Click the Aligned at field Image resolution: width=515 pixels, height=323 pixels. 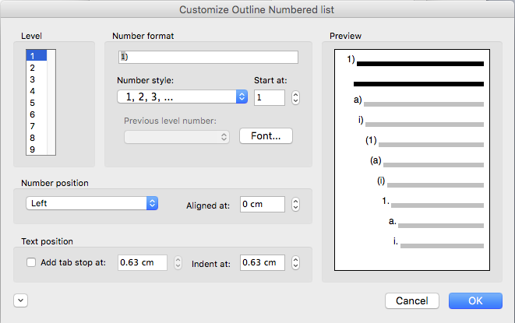point(263,204)
